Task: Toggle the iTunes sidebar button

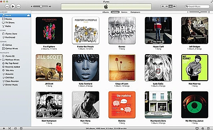Action: [x=208, y=128]
